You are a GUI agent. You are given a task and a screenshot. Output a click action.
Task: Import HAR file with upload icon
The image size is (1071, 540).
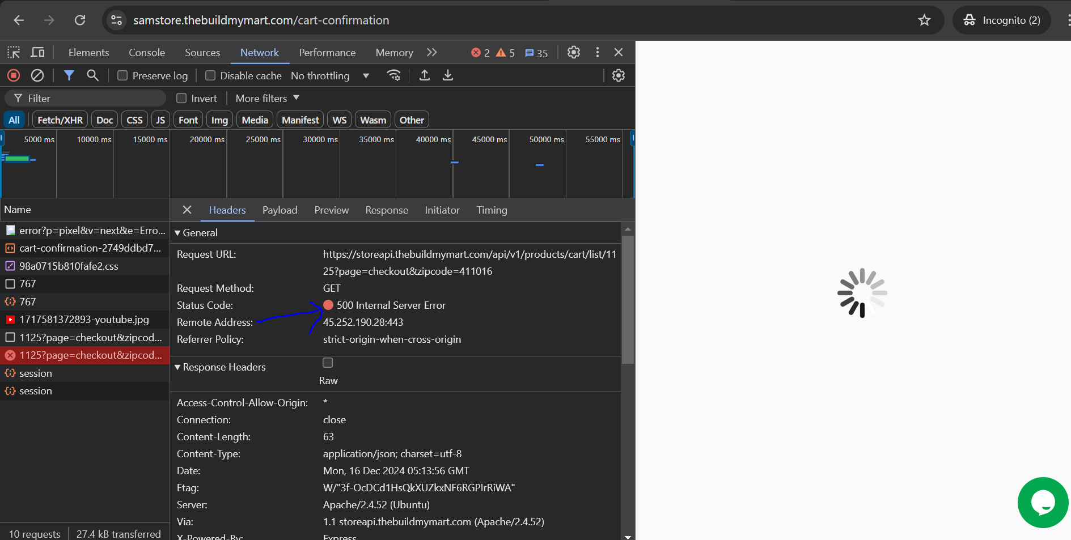tap(424, 75)
